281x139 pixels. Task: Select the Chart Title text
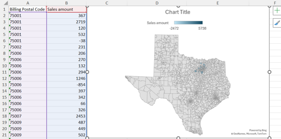pyautogui.click(x=178, y=12)
